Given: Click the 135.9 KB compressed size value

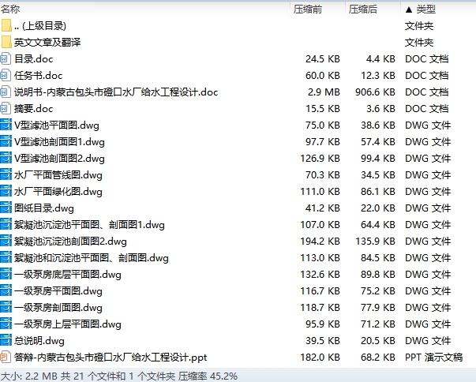Looking at the screenshot, I should click(375, 242).
